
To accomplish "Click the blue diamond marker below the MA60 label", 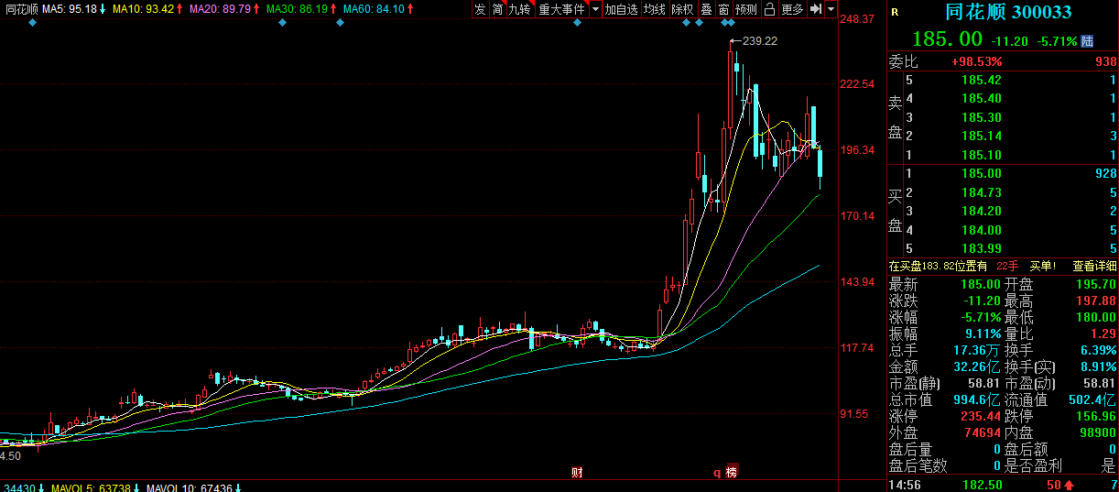I will tap(340, 23).
